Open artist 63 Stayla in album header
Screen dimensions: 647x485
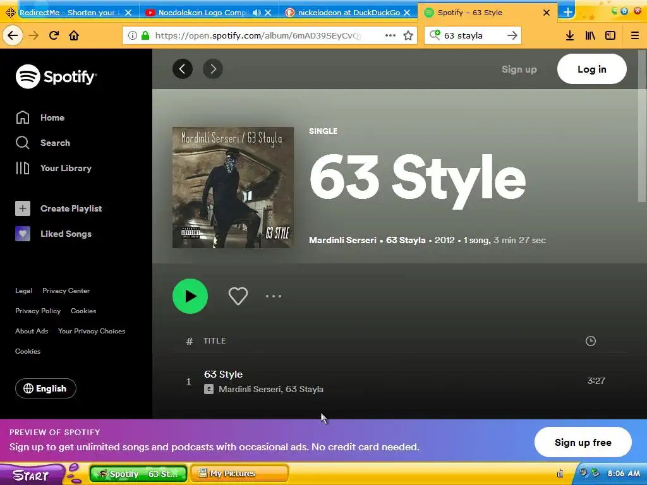pyautogui.click(x=406, y=240)
